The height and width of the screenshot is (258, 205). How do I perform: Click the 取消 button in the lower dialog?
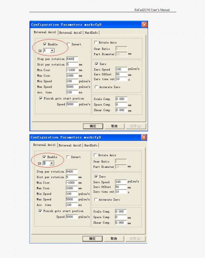tap(114, 239)
